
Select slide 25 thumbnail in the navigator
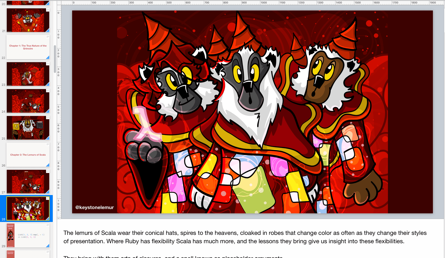[x=28, y=128]
